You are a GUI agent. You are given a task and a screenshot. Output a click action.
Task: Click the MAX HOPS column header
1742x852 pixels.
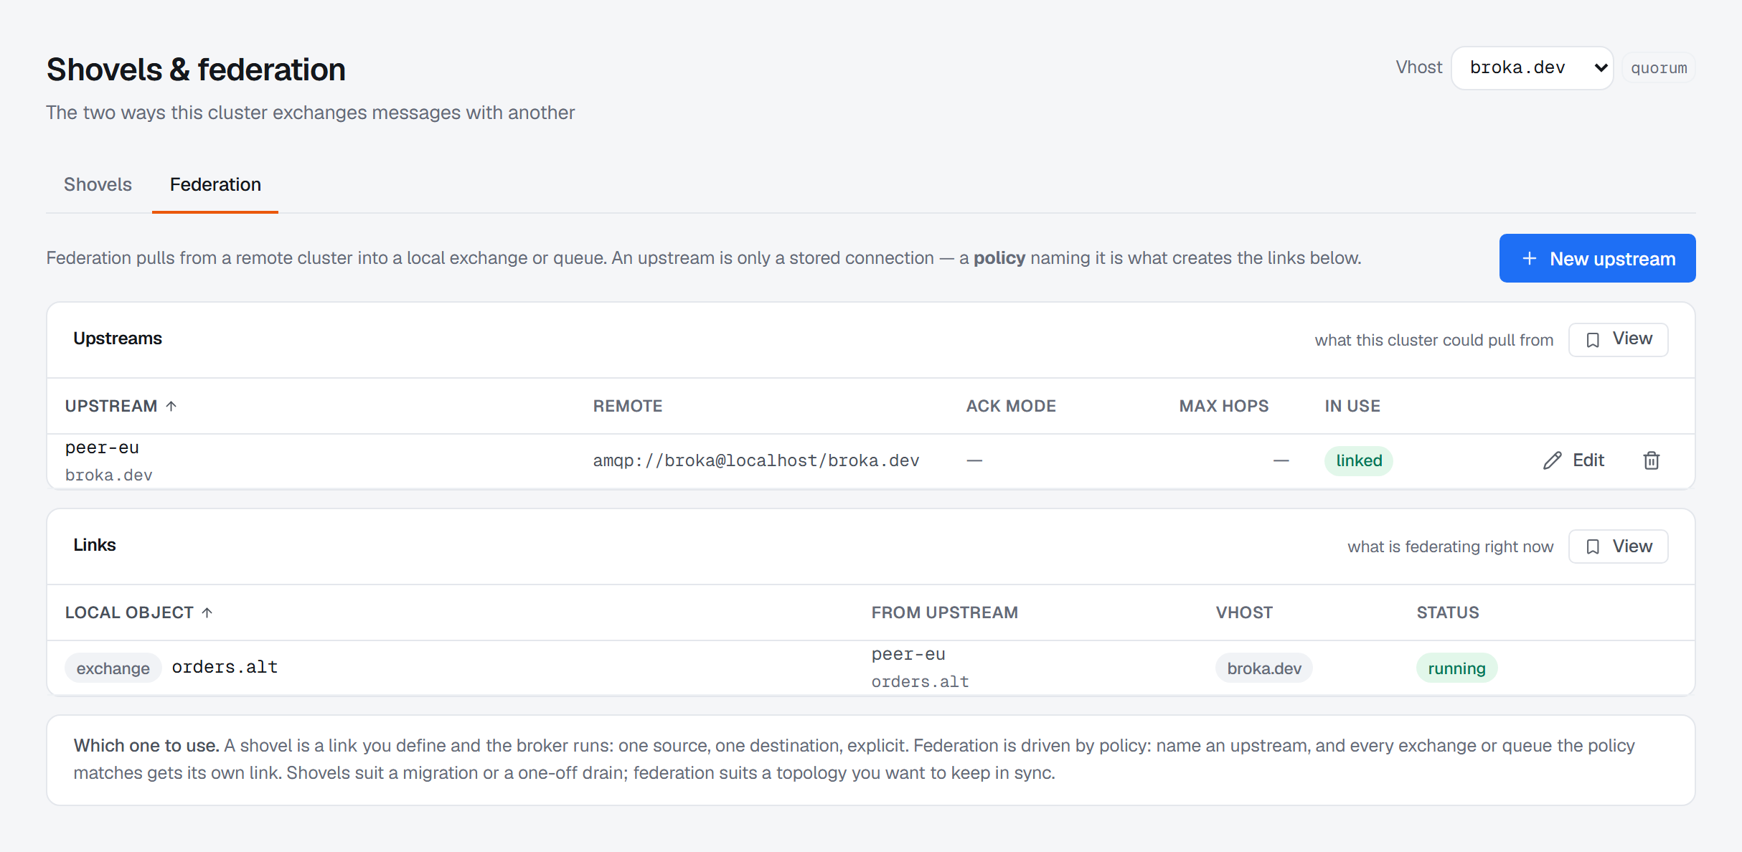pos(1224,406)
